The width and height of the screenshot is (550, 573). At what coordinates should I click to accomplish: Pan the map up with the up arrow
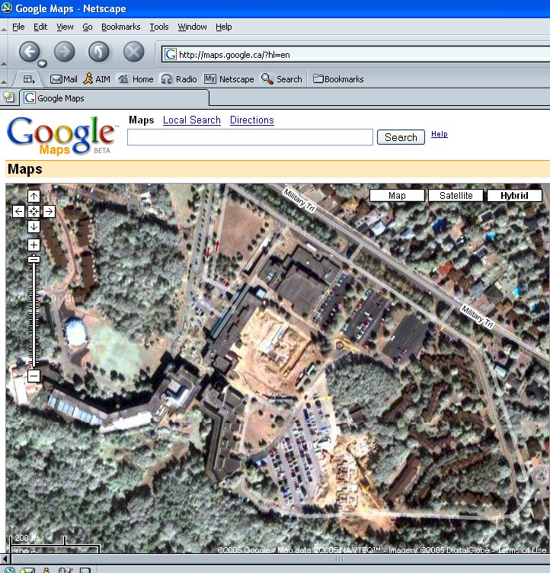click(34, 197)
